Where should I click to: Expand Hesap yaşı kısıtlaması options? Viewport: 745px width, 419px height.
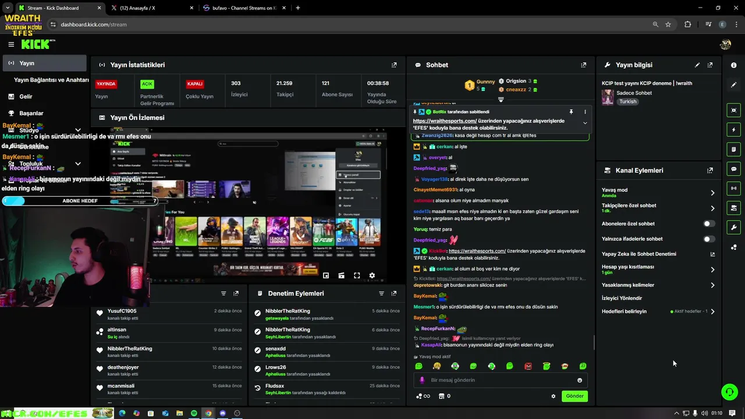tap(712, 269)
